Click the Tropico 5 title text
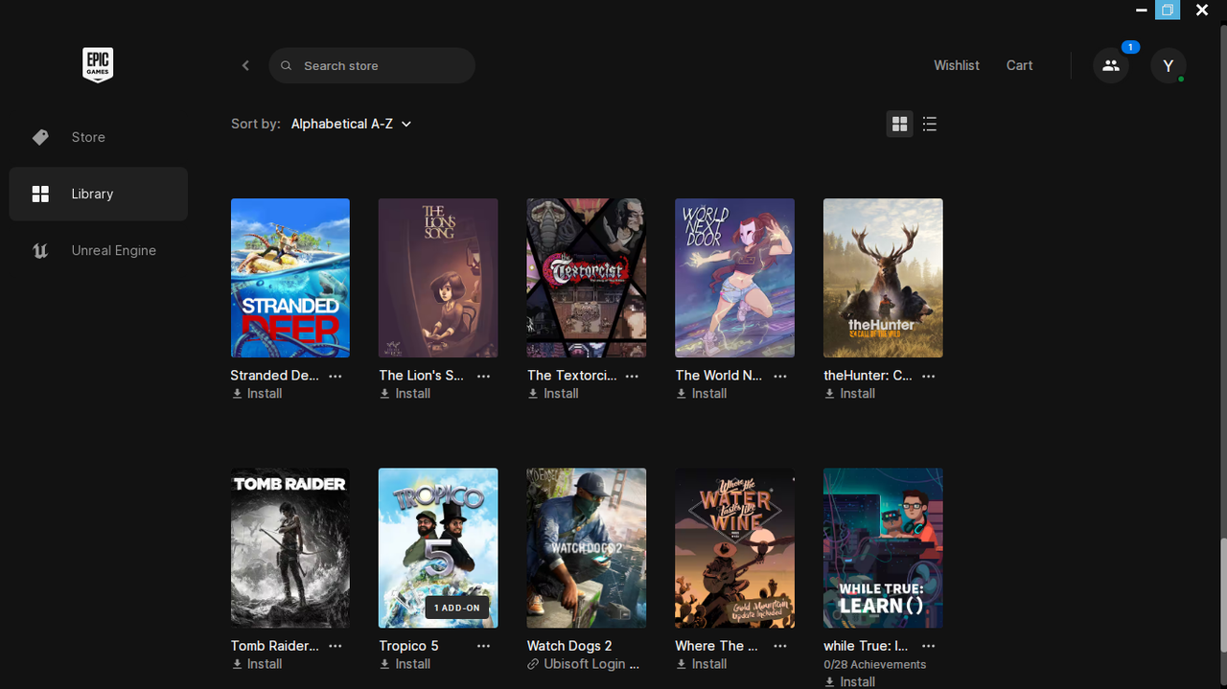Screen dimensions: 1227x689 [x=408, y=646]
